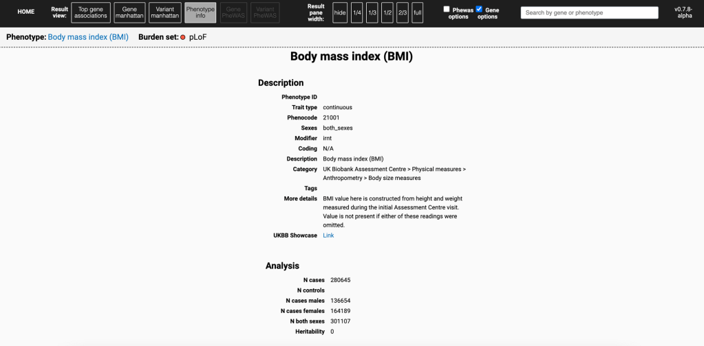The width and height of the screenshot is (704, 346).
Task: Click the gene or phenotype search field
Action: click(588, 12)
